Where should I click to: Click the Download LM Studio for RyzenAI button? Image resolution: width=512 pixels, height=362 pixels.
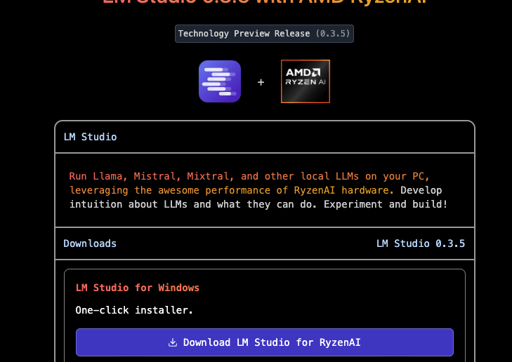tap(265, 342)
